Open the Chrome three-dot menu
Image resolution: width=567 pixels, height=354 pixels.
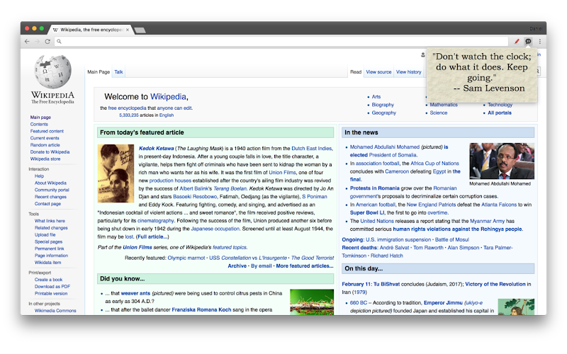[540, 42]
